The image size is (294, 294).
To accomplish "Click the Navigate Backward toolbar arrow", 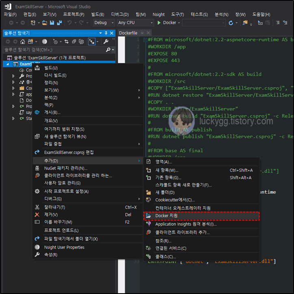I will tap(11, 23).
